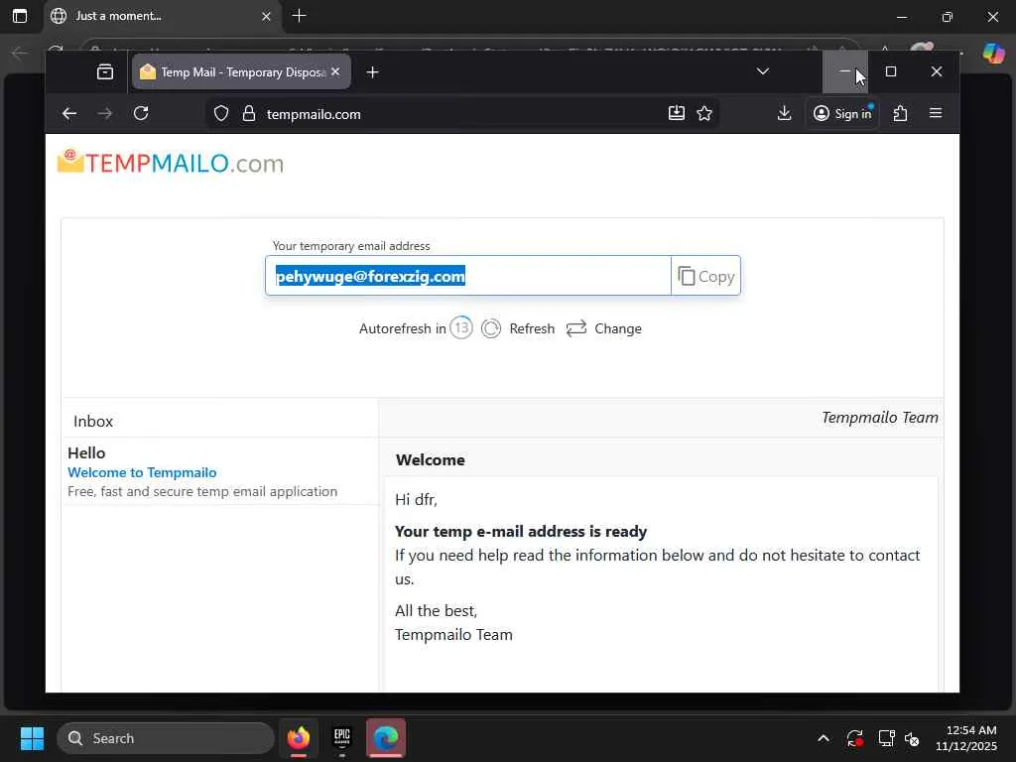Screen dimensions: 1016x762
Task: Click Sign in on the Firefox toolbar
Action: point(842,113)
